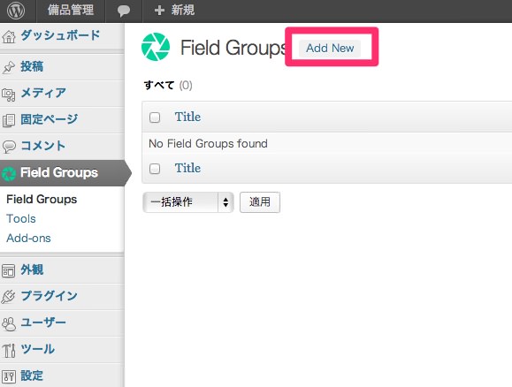Sort by header Title column
This screenshot has height=387, width=512.
187,117
